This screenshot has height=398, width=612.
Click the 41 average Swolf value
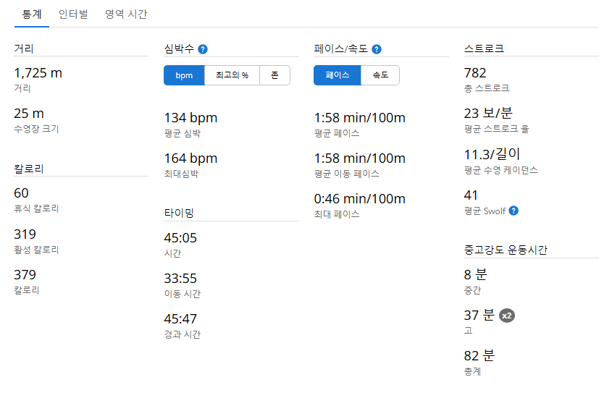click(x=471, y=195)
